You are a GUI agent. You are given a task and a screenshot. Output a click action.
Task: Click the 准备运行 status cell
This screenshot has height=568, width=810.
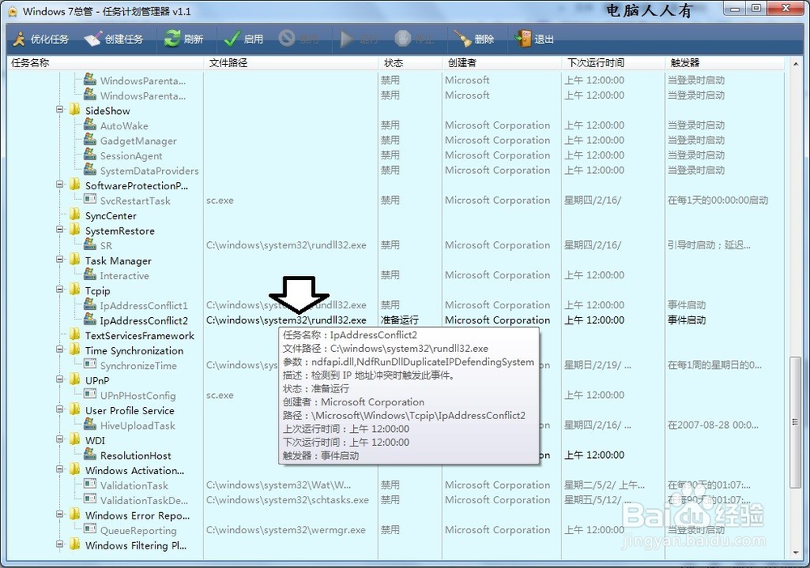point(399,320)
